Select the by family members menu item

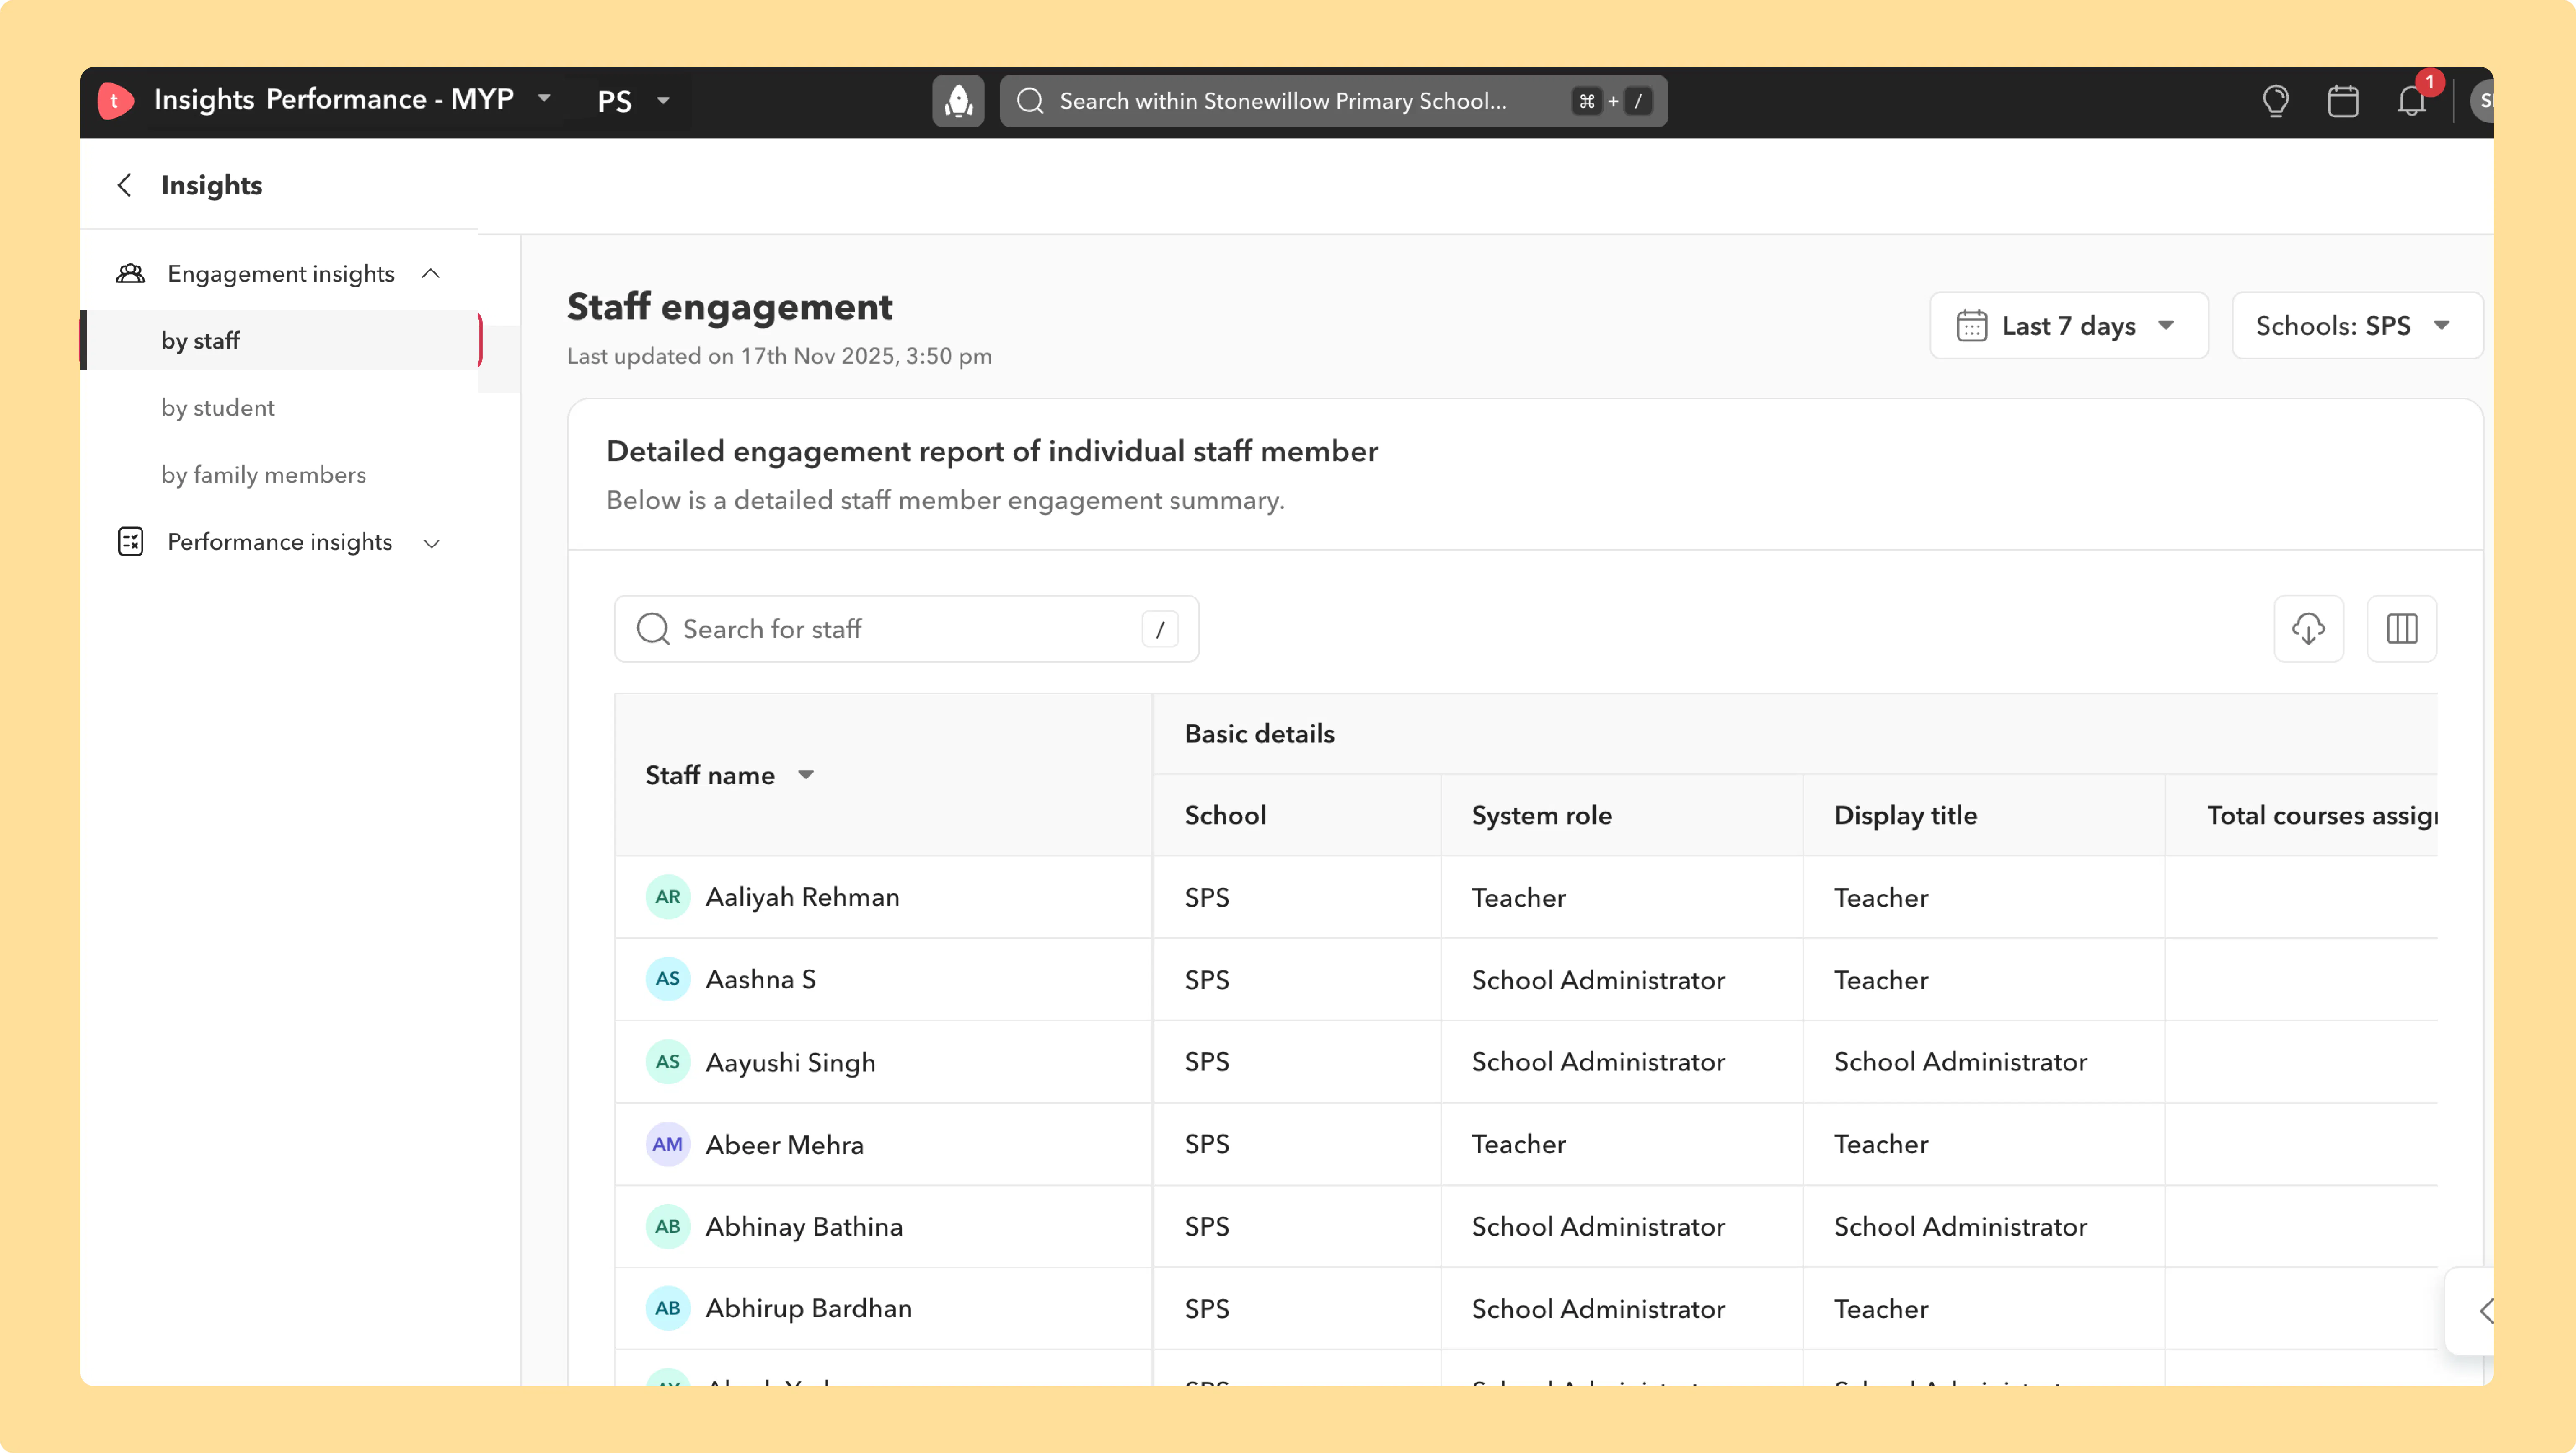(263, 475)
